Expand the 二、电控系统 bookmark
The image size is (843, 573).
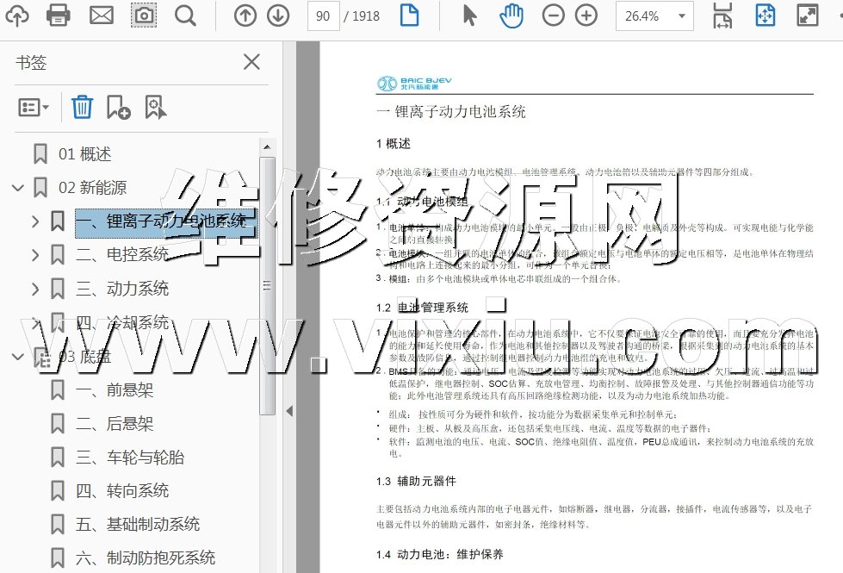(x=35, y=255)
